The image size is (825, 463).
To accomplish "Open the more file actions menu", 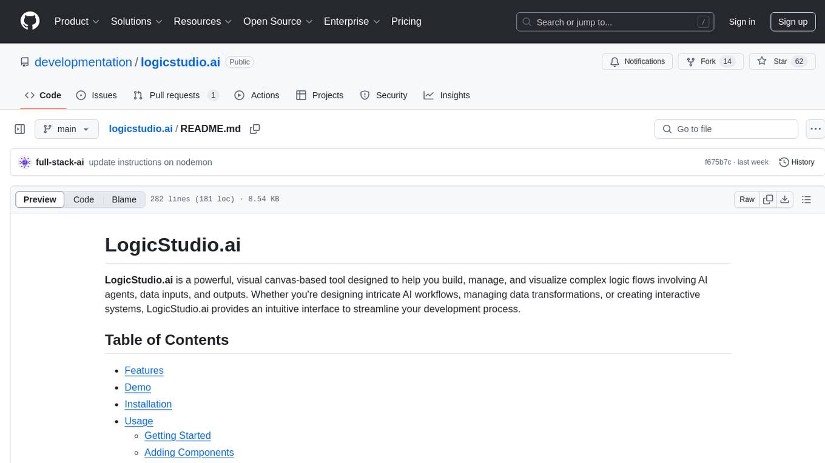I will click(815, 129).
